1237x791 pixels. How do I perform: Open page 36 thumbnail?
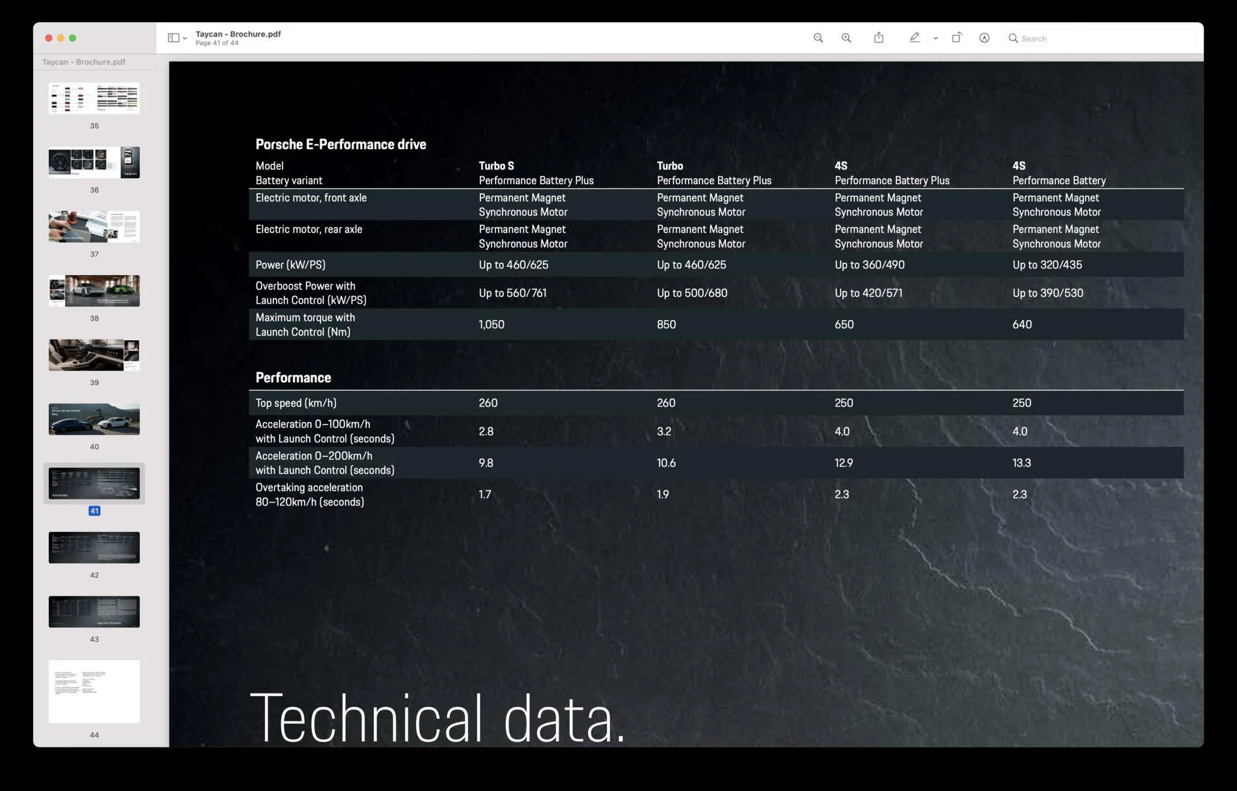coord(94,163)
